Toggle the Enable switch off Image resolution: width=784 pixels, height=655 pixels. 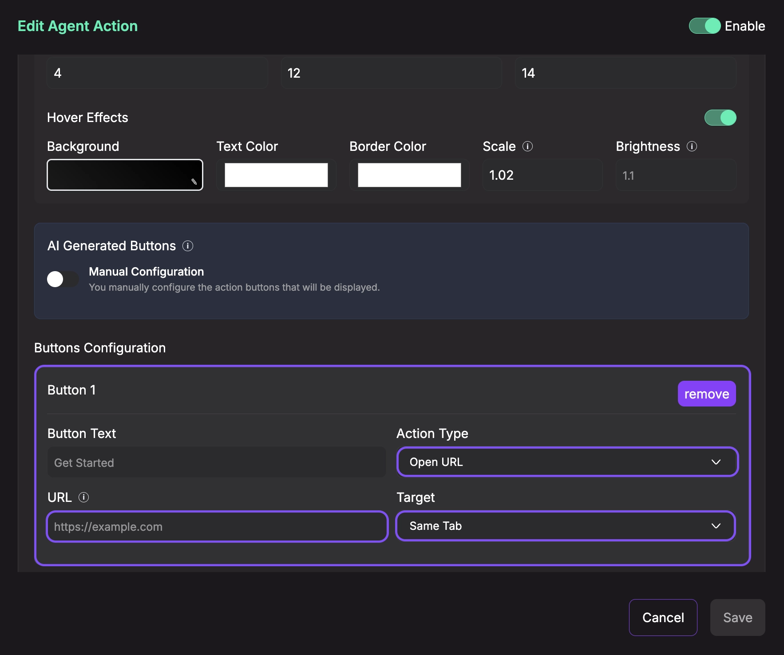[x=704, y=26]
